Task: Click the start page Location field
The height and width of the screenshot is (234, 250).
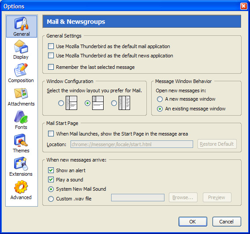Action: (x=132, y=144)
